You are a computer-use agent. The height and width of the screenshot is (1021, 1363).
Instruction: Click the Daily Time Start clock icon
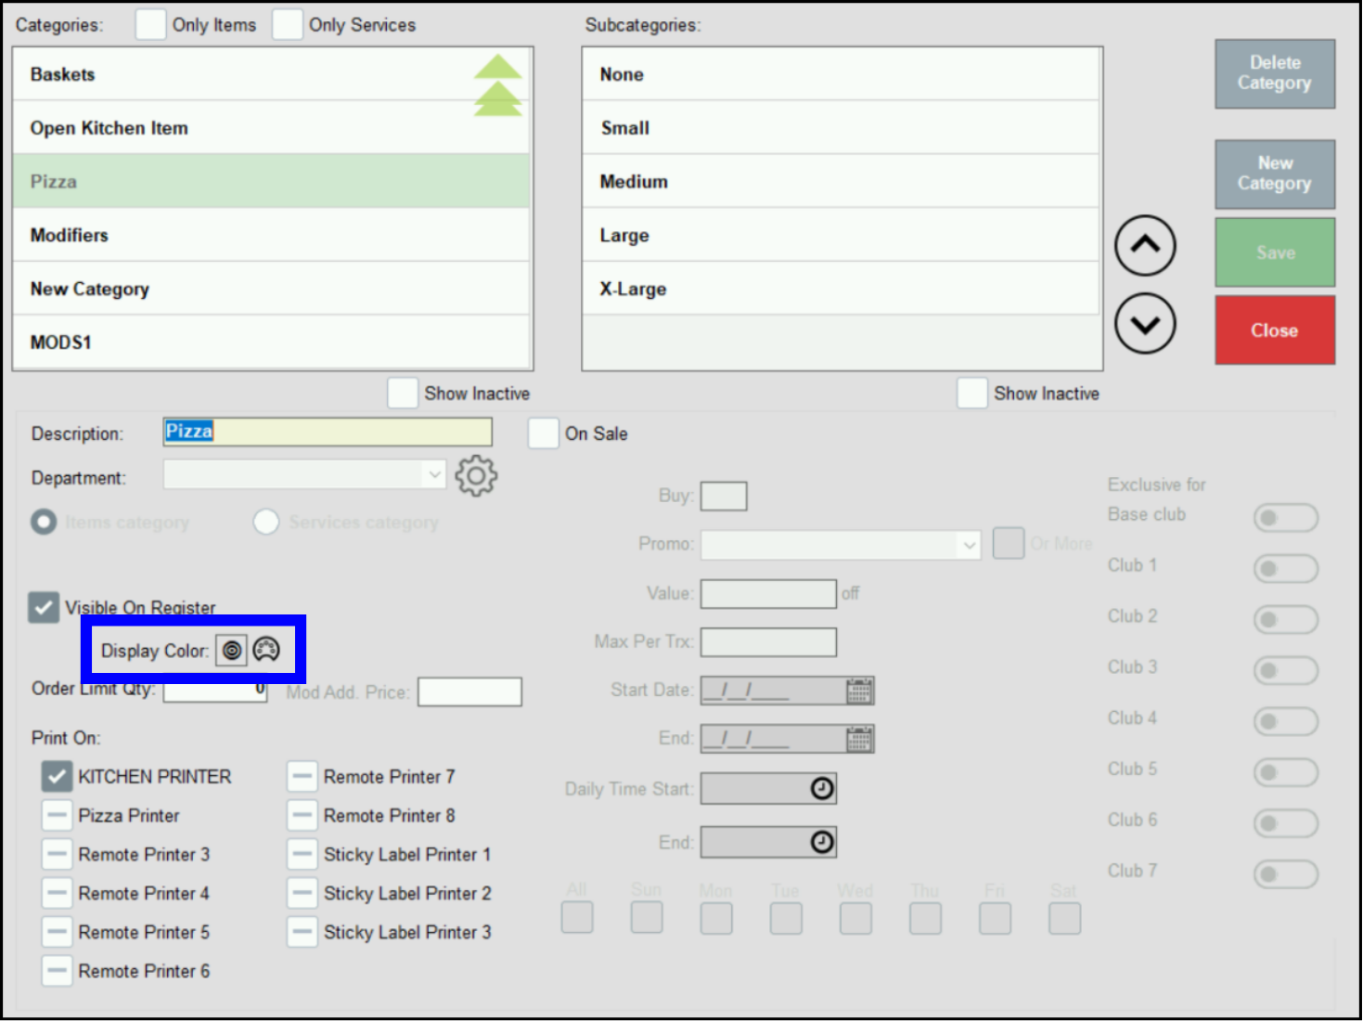[821, 789]
